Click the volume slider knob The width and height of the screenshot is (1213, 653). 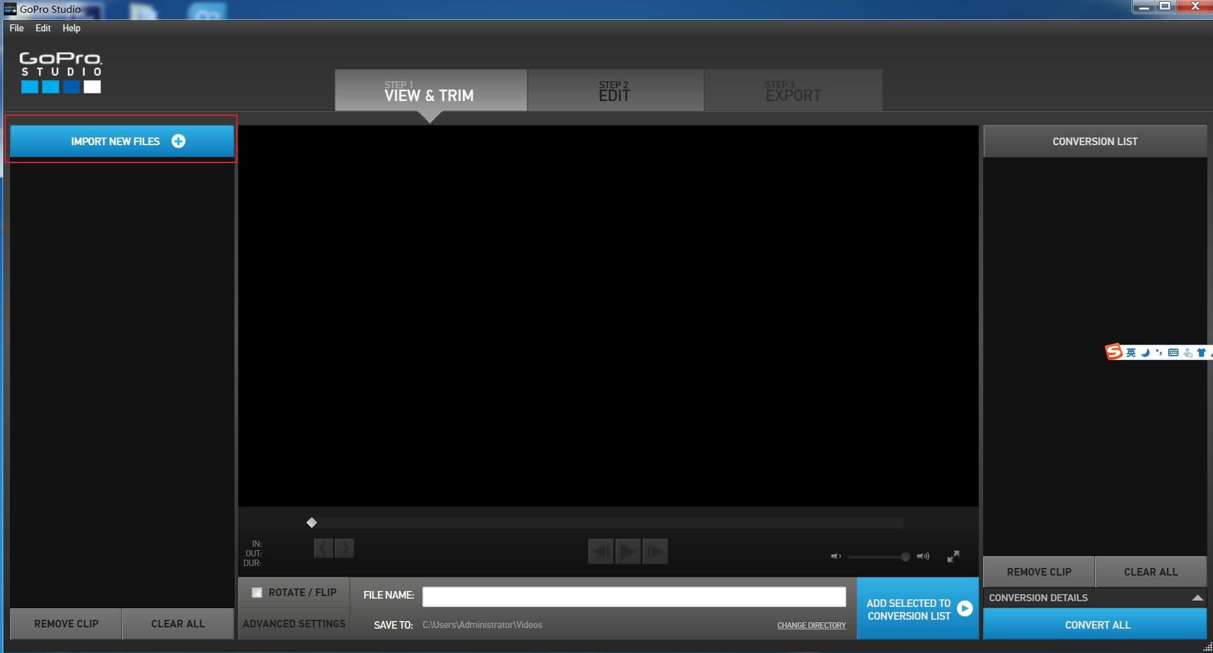905,556
